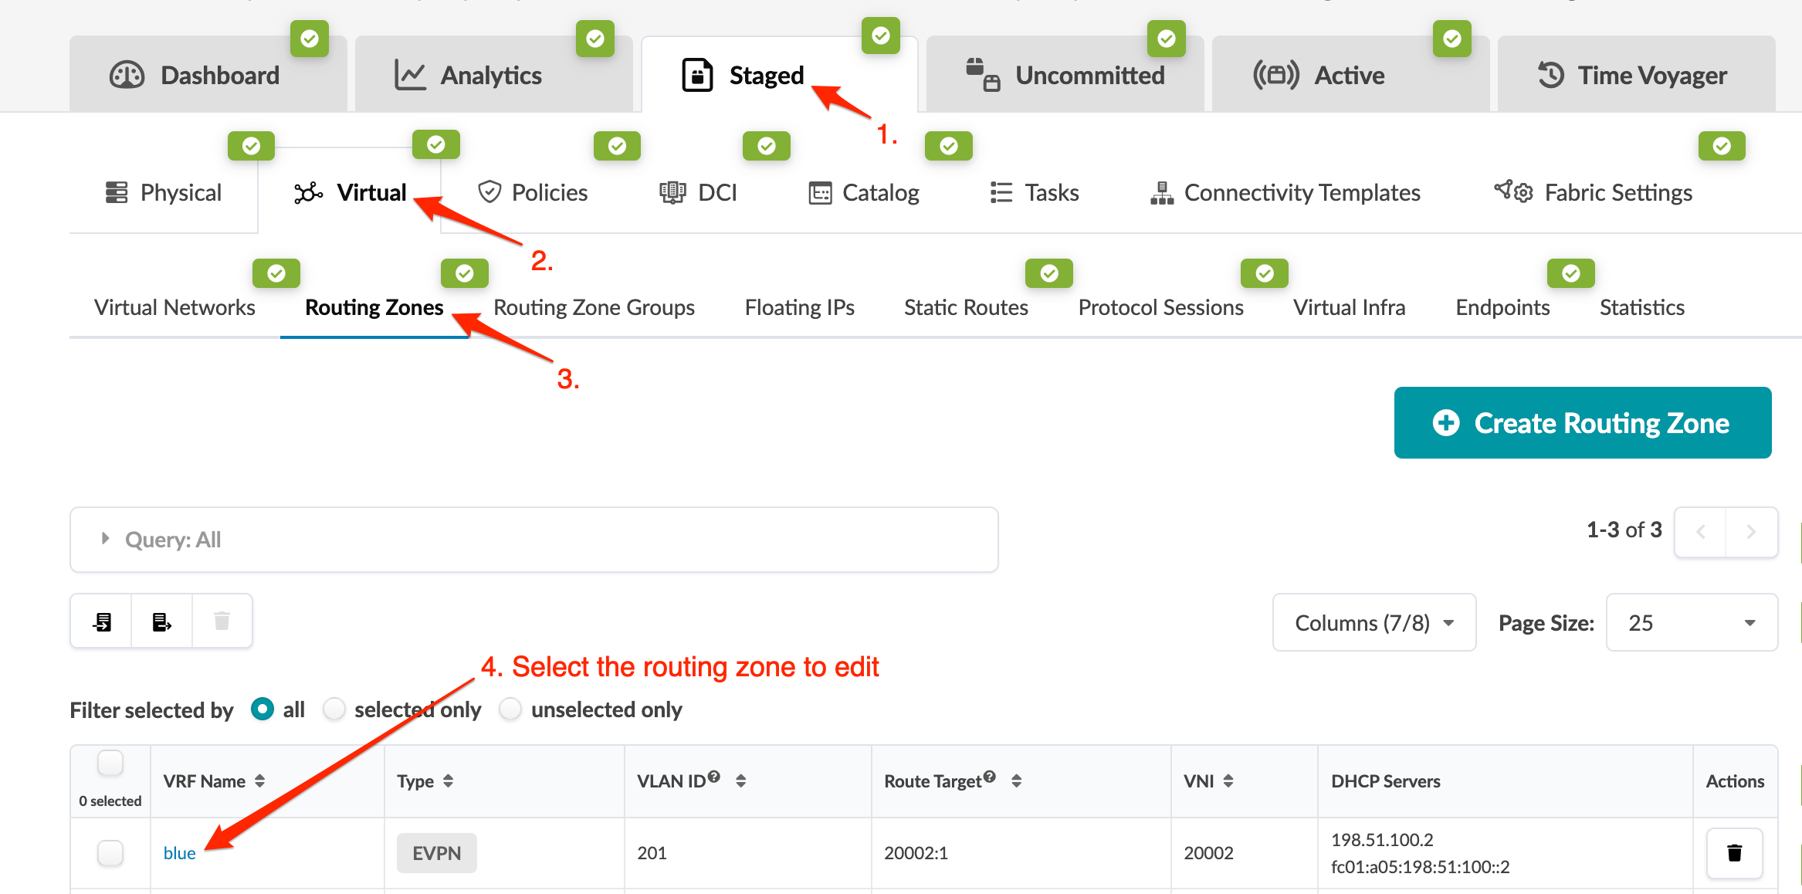Open the Columns (7/8) dropdown
1802x894 pixels.
1374,623
